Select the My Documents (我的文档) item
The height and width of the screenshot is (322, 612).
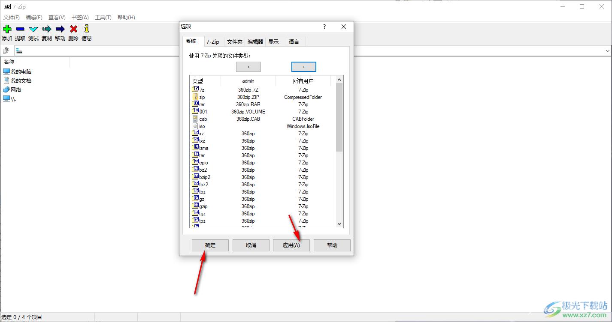pos(17,80)
